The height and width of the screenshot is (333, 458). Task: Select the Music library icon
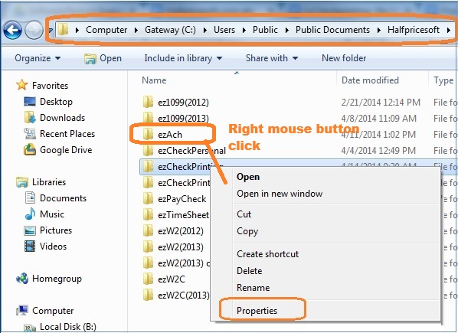[x=30, y=214]
